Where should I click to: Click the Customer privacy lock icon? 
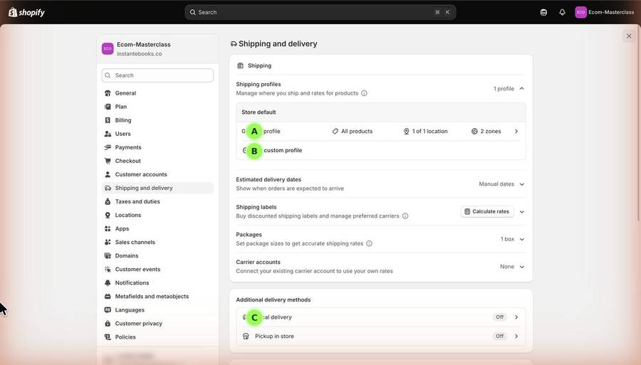coord(108,323)
